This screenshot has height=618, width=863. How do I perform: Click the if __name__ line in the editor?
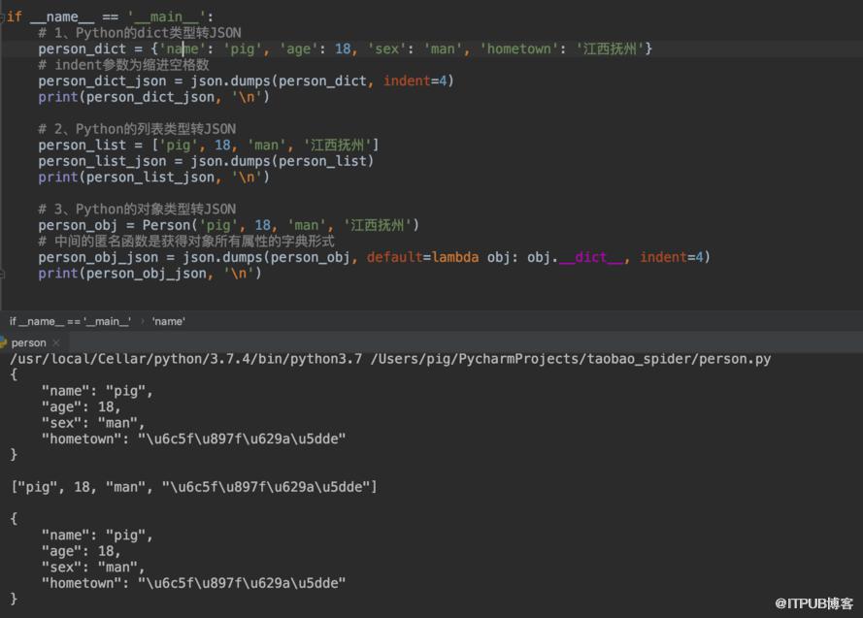[110, 16]
